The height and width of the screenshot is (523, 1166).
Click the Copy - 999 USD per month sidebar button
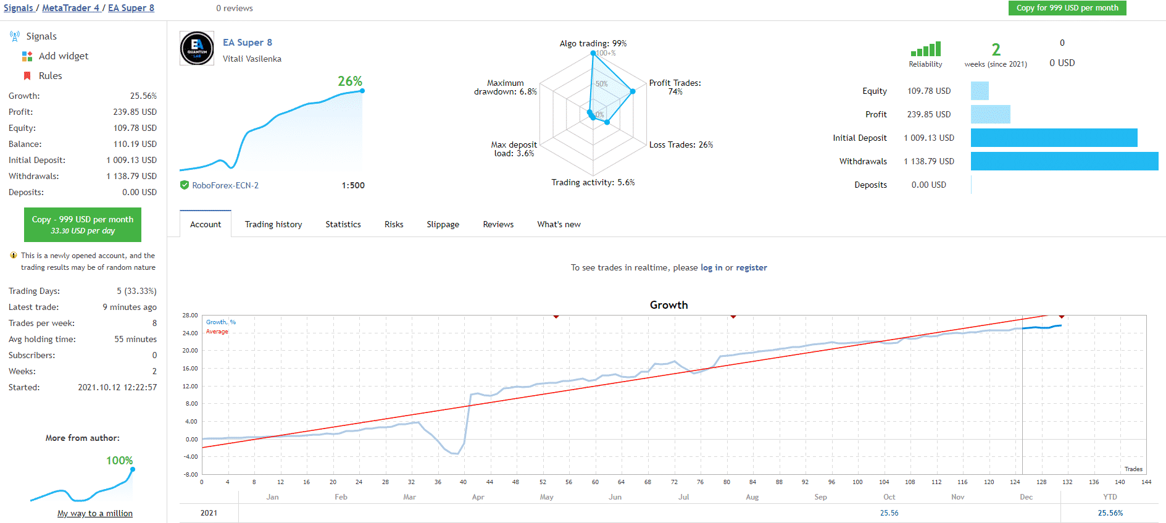83,225
